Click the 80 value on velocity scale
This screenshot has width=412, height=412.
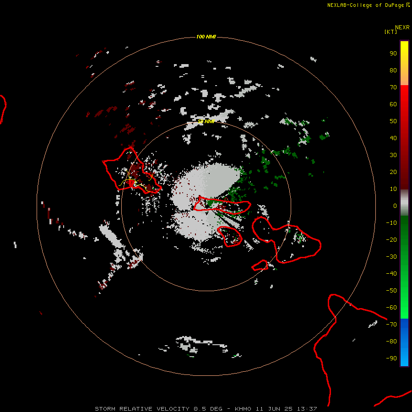[393, 70]
